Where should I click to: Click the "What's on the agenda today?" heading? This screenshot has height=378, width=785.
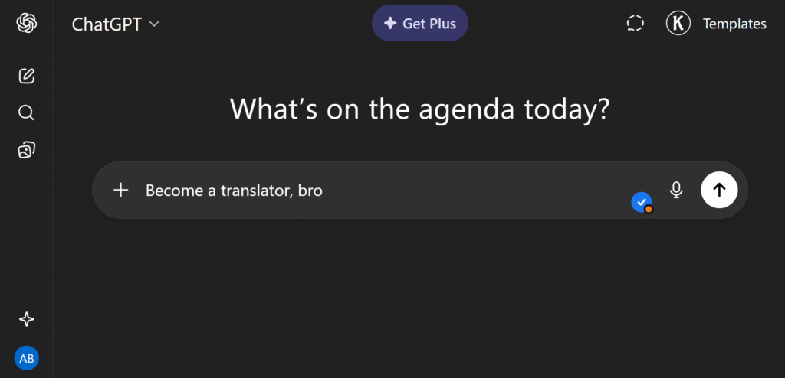coord(419,109)
